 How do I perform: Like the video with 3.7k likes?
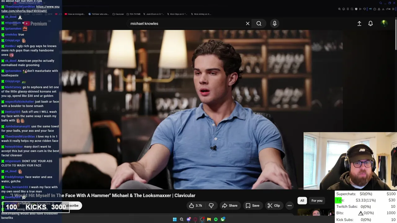[x=195, y=206]
